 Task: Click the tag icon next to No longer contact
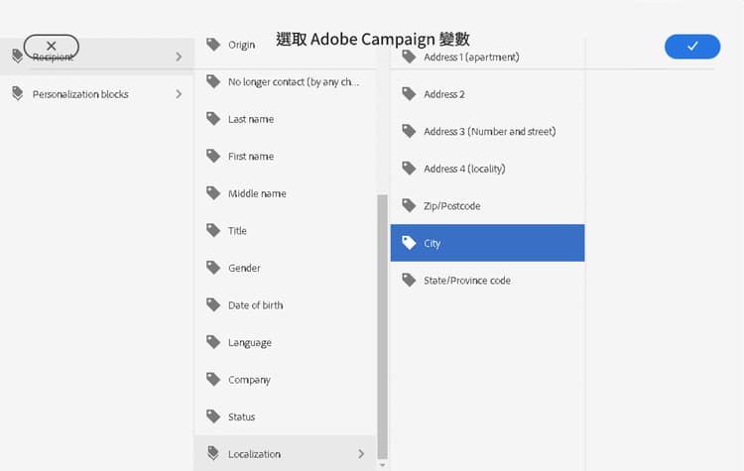(213, 81)
